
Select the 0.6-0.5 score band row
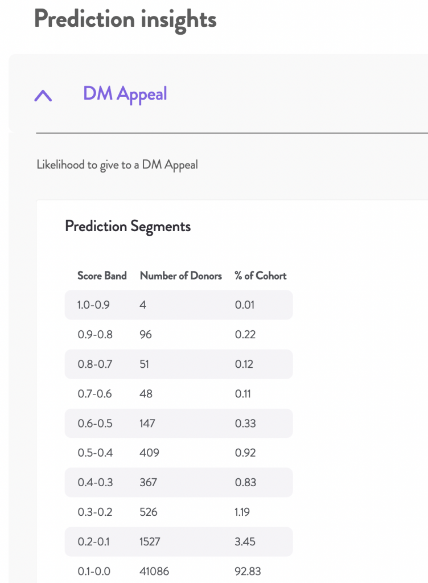tap(179, 423)
